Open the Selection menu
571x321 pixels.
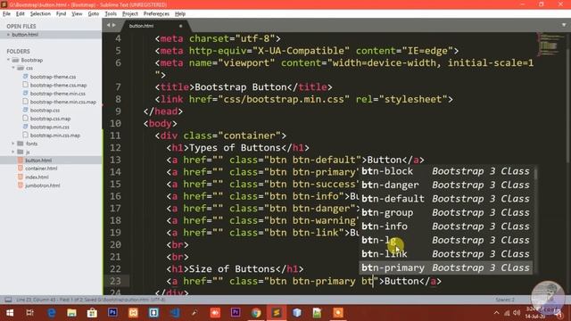pos(40,14)
